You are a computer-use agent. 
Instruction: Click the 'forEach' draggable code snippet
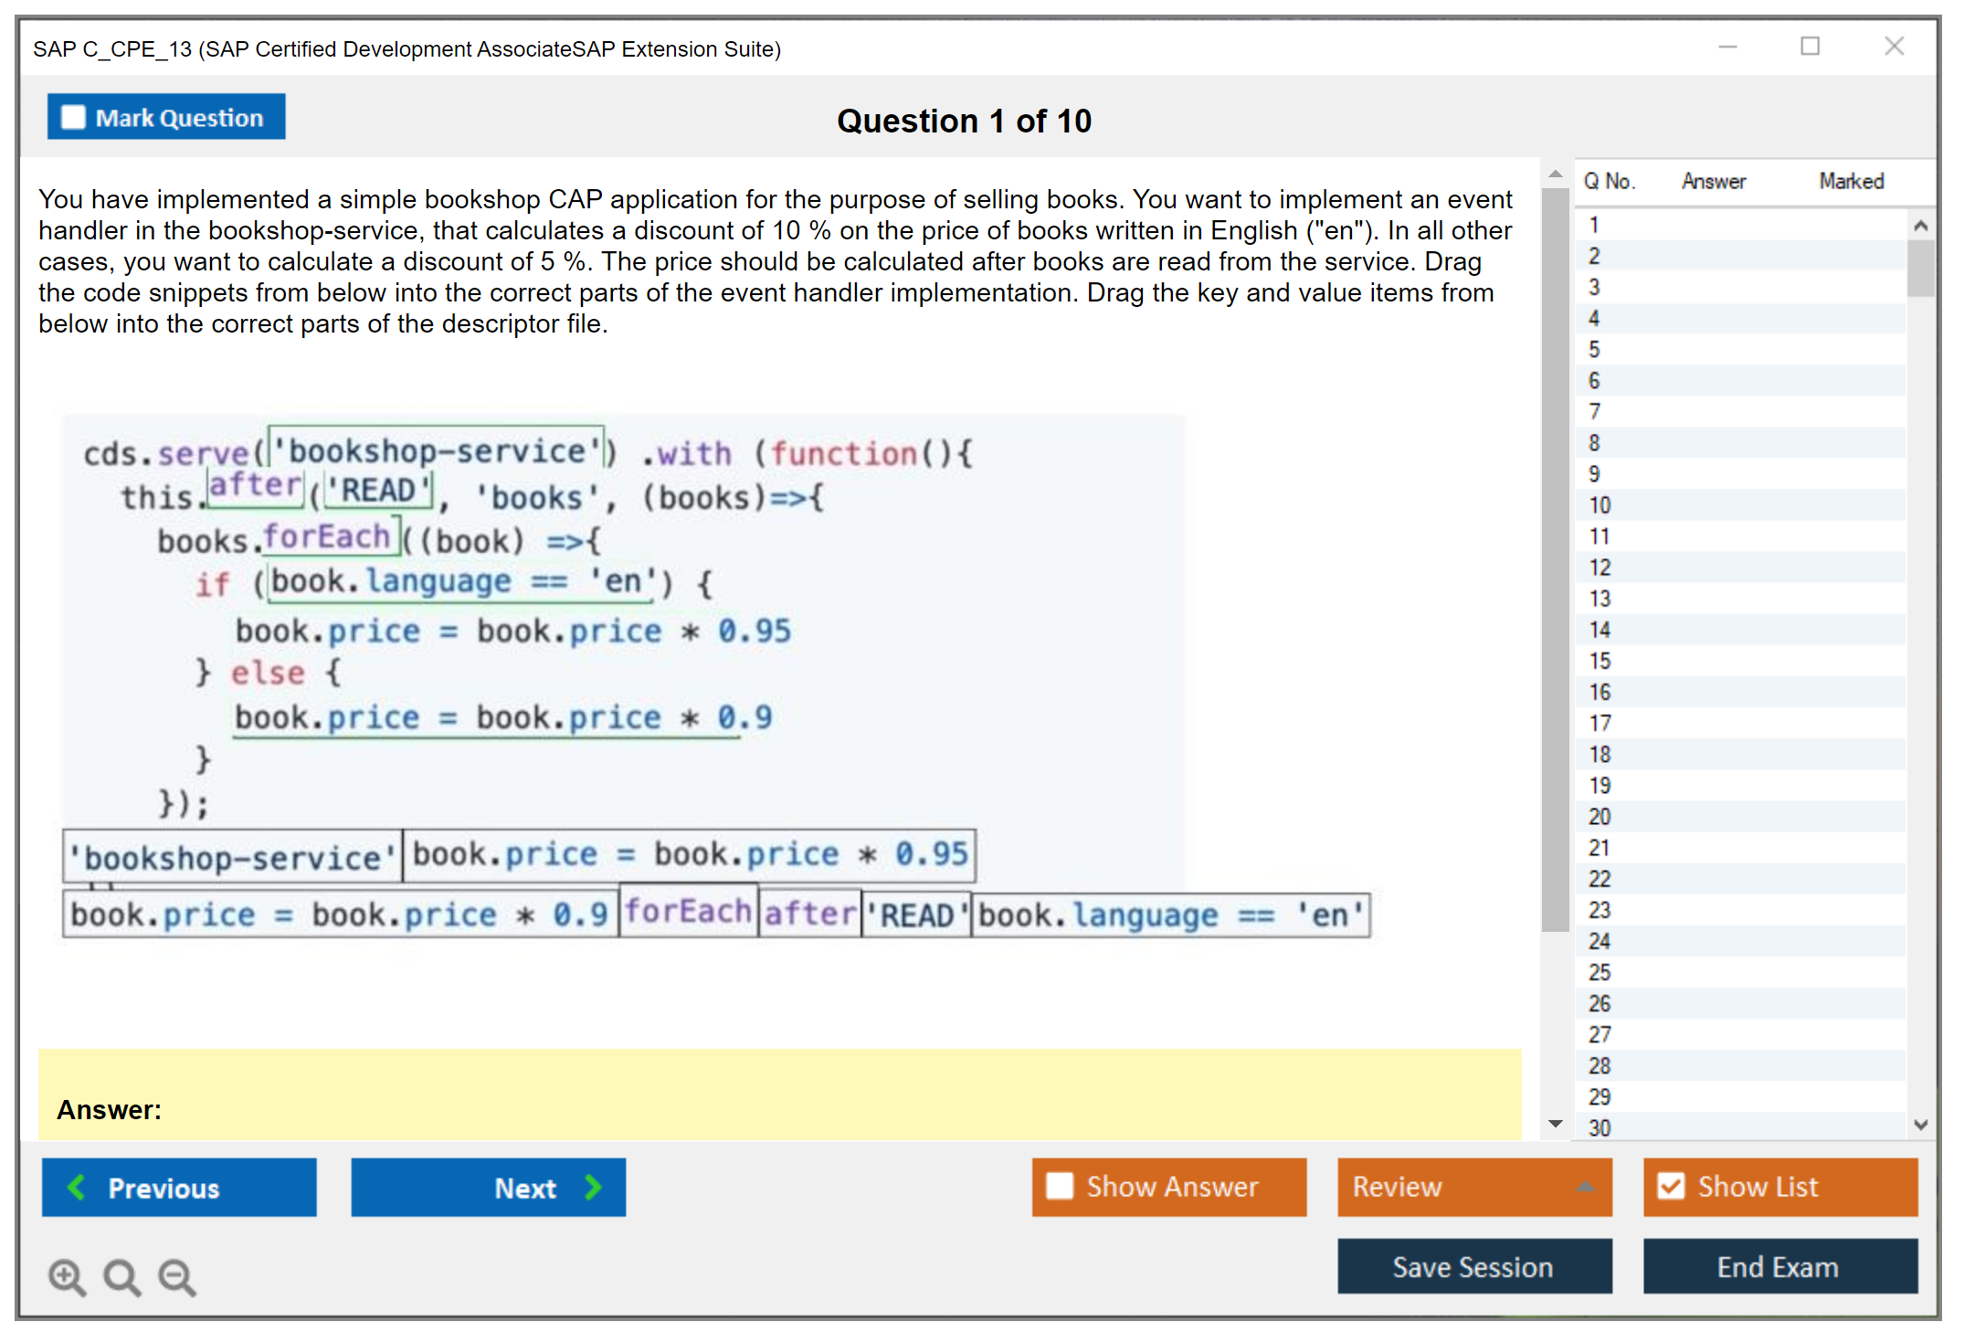(x=688, y=912)
